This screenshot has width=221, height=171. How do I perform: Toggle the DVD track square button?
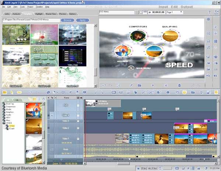(x=78, y=106)
